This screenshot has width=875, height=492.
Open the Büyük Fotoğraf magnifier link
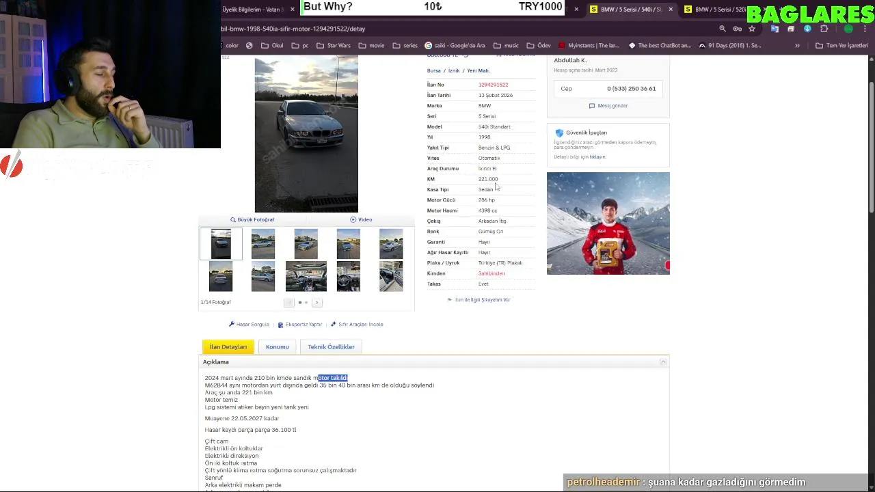[252, 219]
